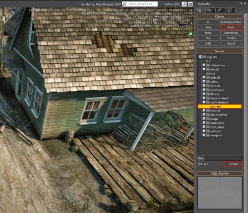Click the magnifier icon in the search field
The height and width of the screenshot is (213, 248).
point(124,4)
